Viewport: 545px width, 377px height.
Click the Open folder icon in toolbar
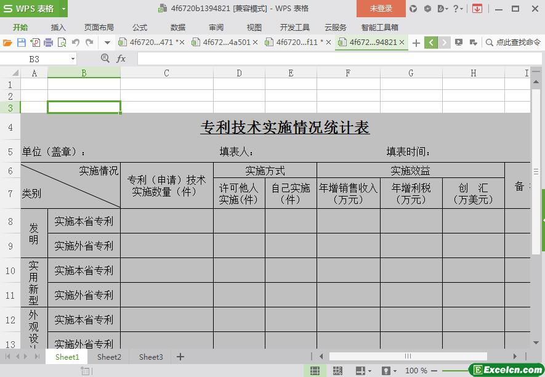point(7,43)
